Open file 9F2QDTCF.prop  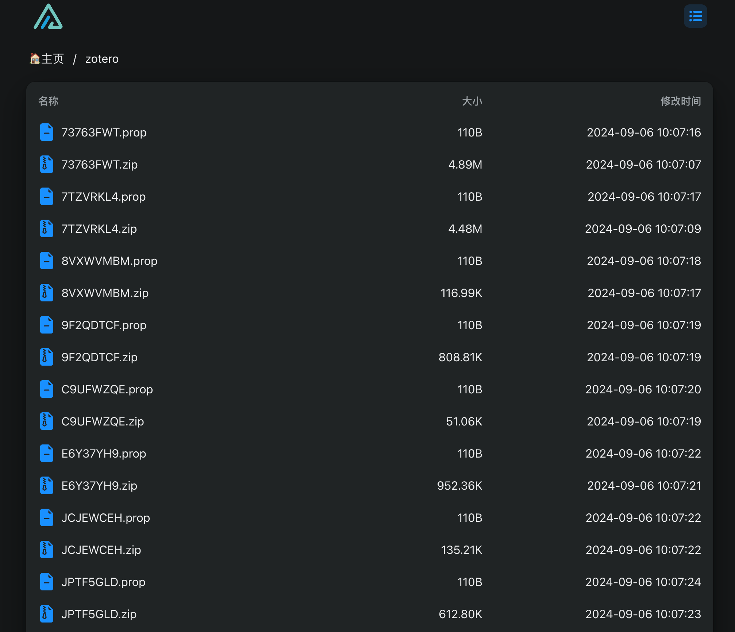point(104,325)
